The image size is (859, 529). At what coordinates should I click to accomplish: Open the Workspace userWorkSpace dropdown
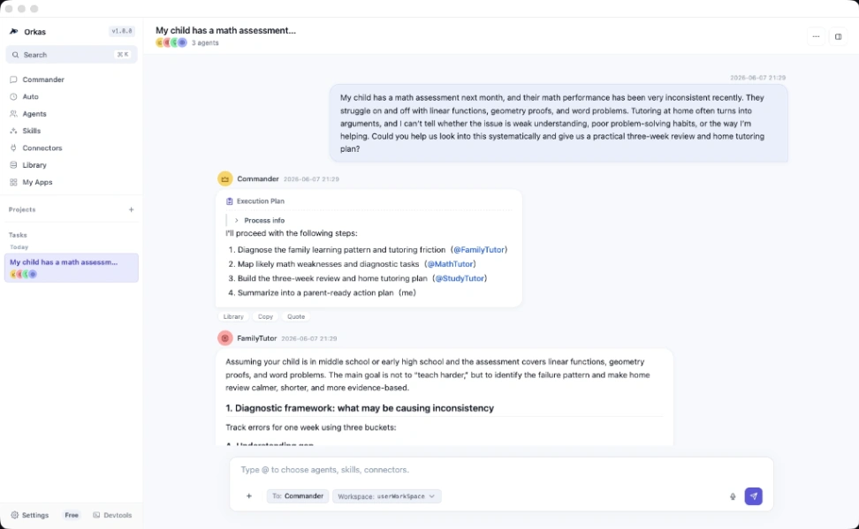pyautogui.click(x=386, y=496)
